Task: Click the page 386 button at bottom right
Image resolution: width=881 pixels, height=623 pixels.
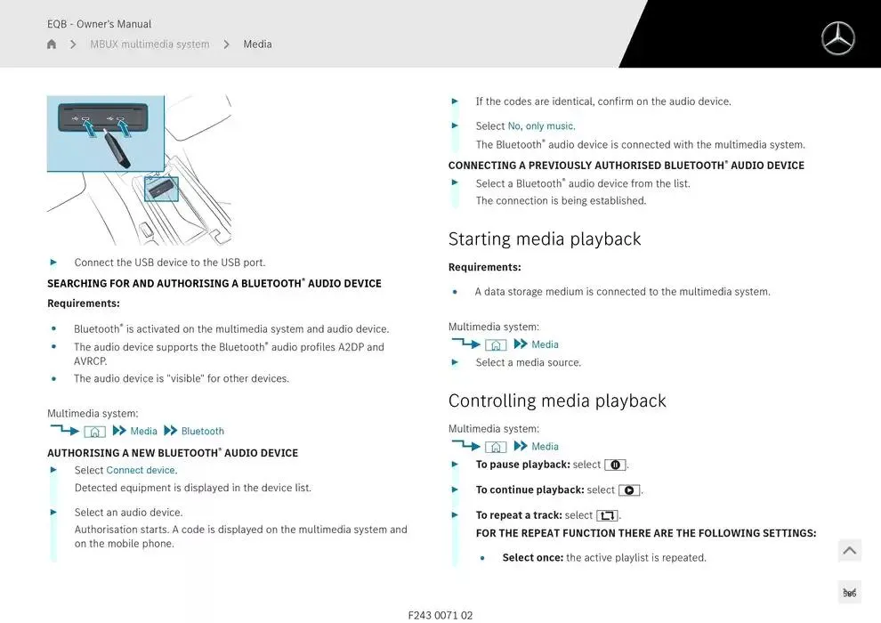Action: coord(849,593)
